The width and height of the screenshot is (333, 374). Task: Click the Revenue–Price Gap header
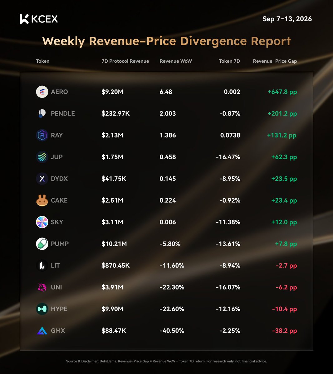275,61
